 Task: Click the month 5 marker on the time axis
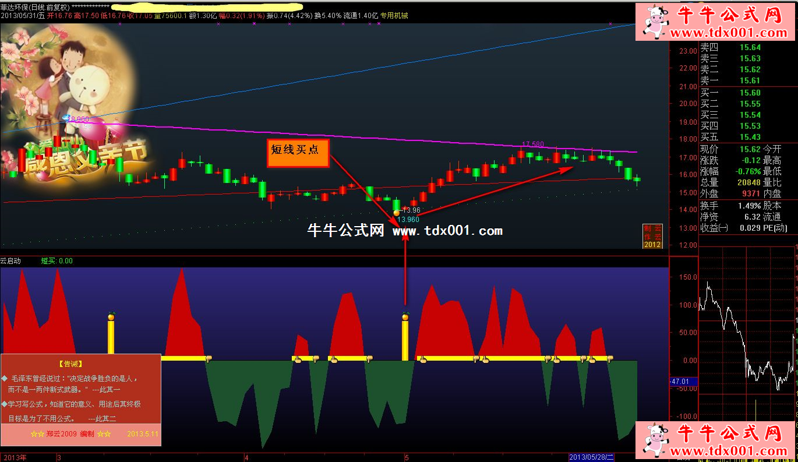tap(407, 457)
